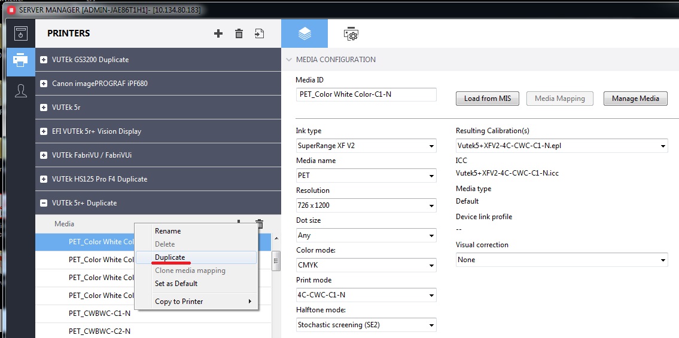
Task: Click the Load from MIS button
Action: coord(487,99)
